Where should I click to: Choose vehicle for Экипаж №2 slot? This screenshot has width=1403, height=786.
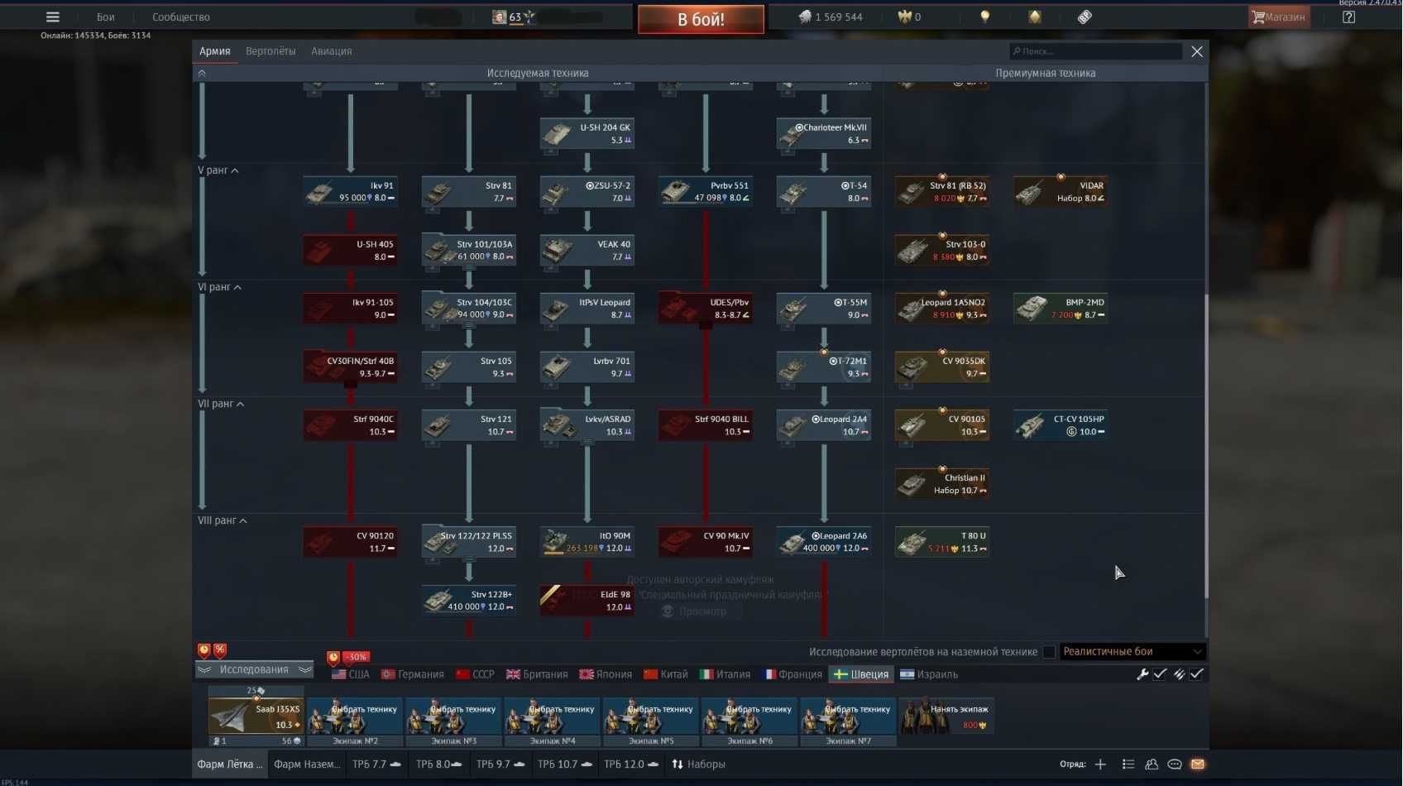tap(356, 717)
